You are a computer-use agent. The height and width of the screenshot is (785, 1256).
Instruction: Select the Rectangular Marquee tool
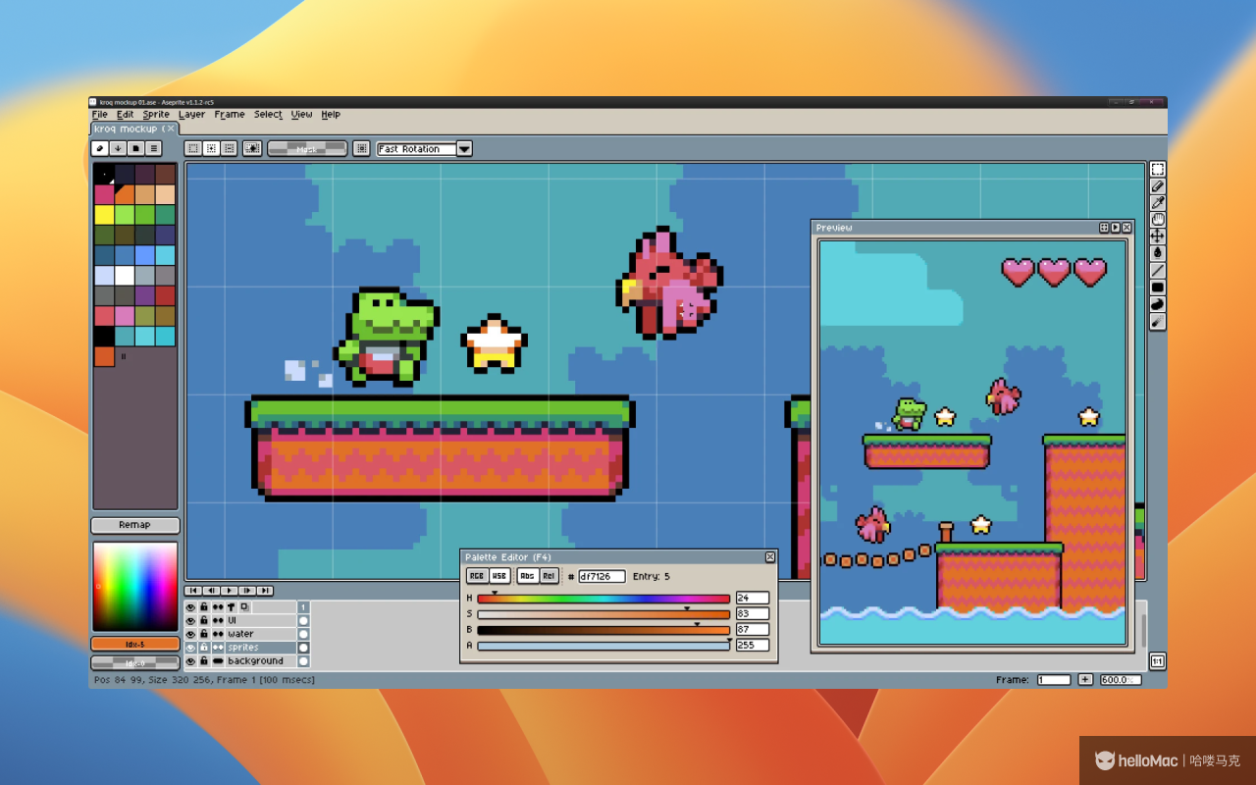[1158, 170]
